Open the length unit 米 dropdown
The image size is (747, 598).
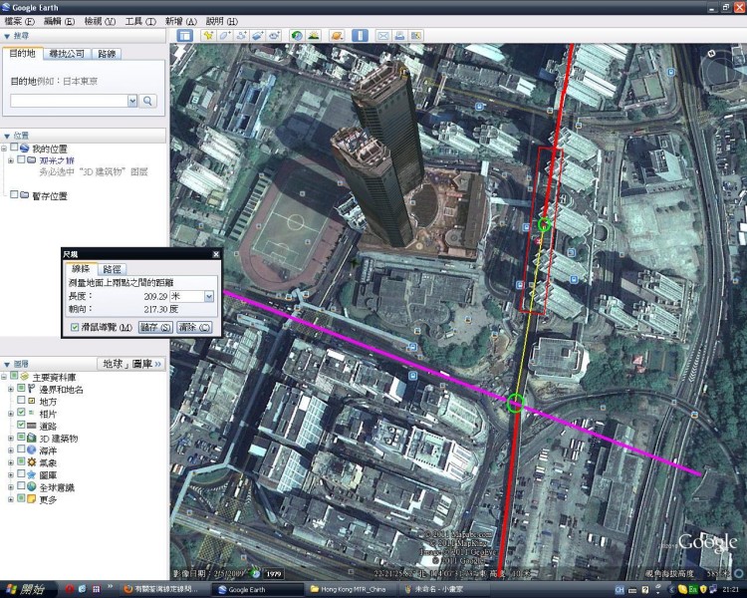[x=208, y=296]
